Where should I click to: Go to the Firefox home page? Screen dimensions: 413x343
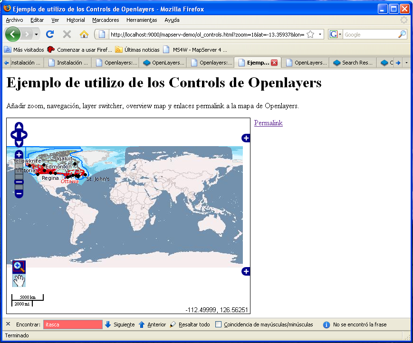(x=84, y=34)
